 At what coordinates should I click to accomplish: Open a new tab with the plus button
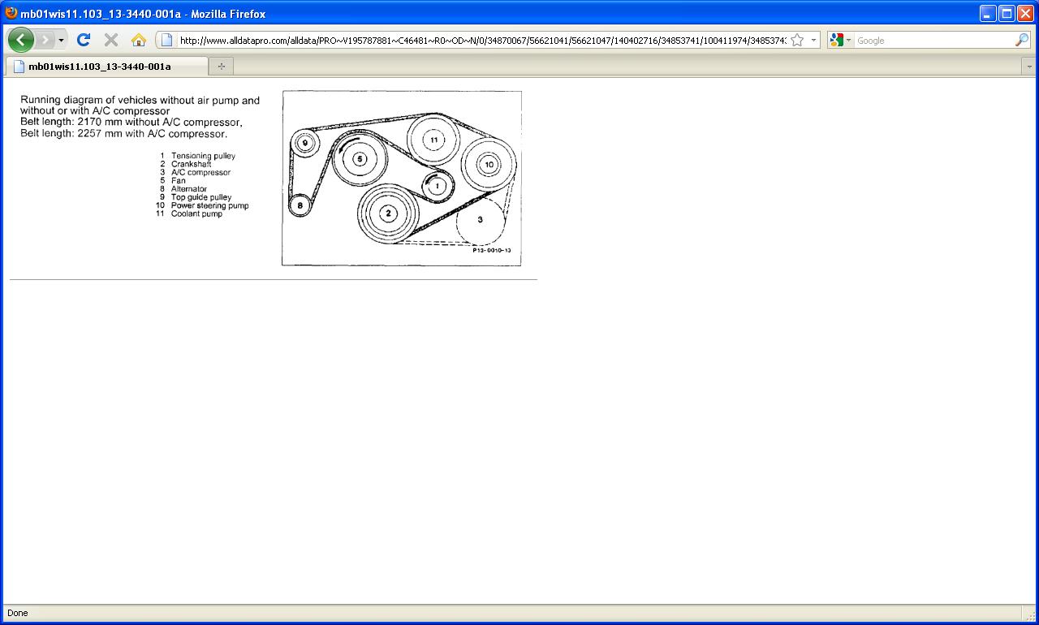click(221, 67)
